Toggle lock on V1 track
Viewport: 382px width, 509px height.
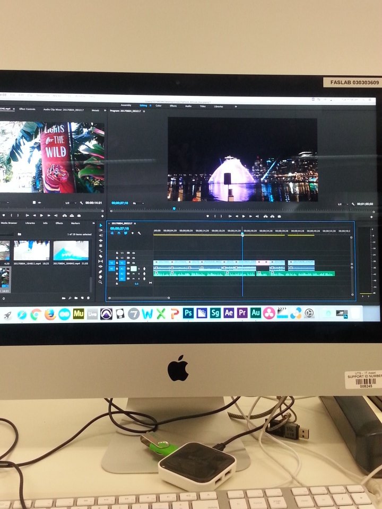click(117, 263)
